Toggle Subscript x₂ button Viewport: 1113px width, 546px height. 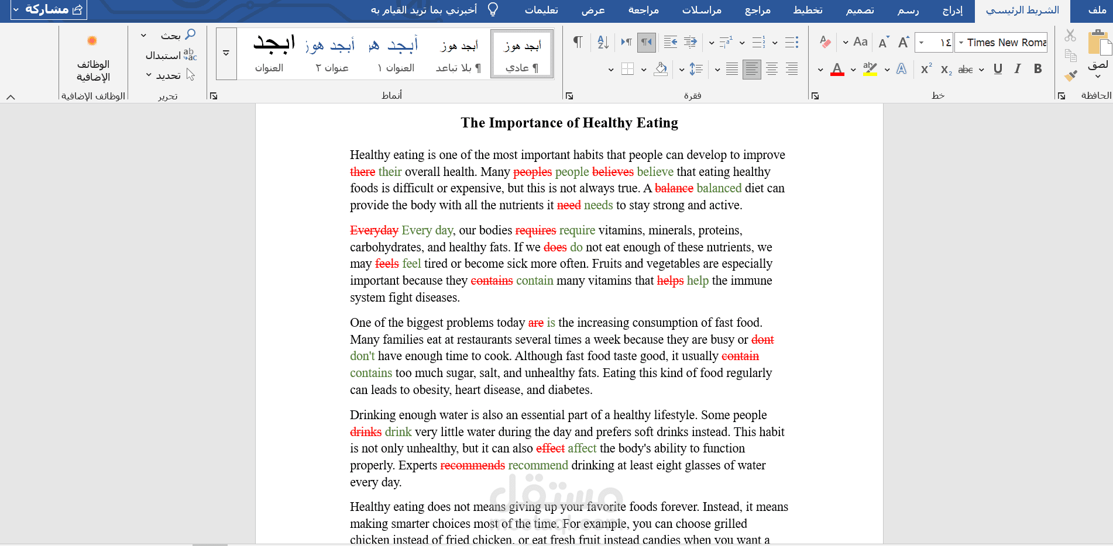[946, 69]
